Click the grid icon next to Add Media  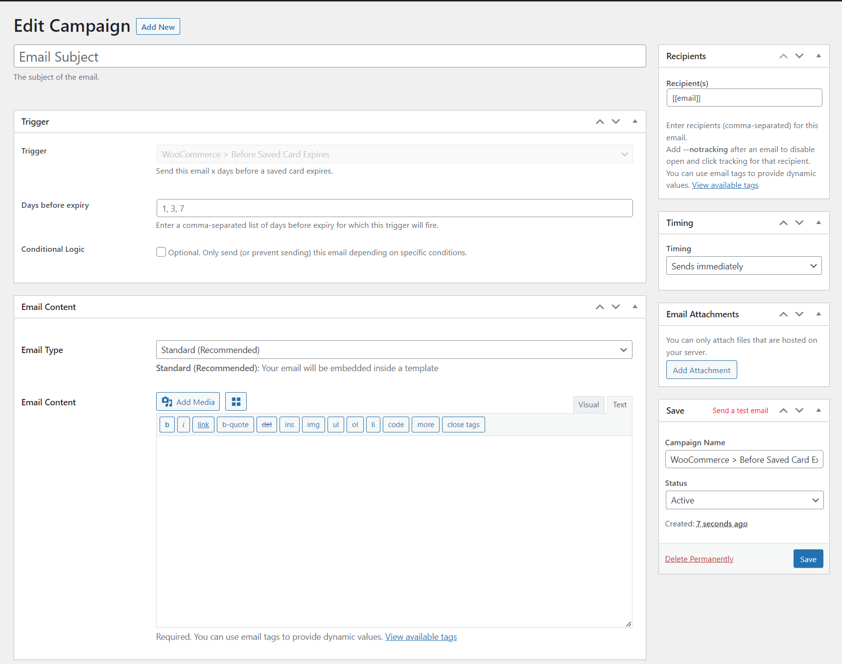[236, 401]
